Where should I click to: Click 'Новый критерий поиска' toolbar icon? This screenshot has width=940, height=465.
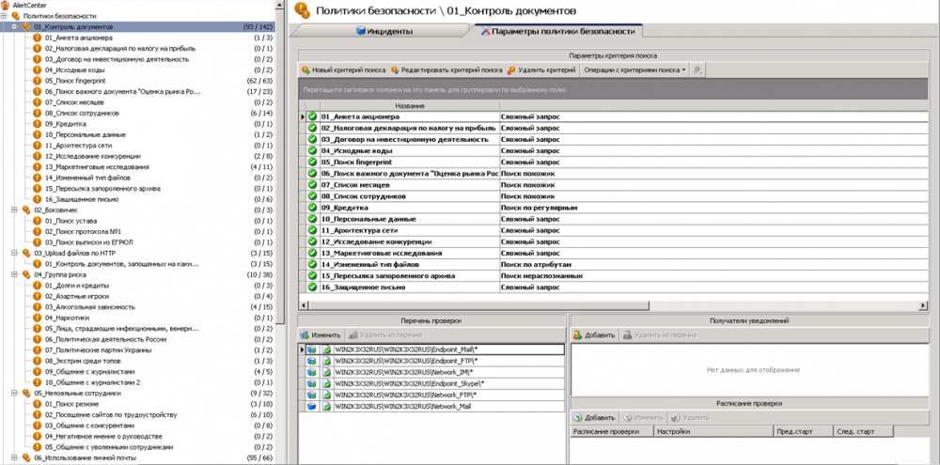(305, 70)
